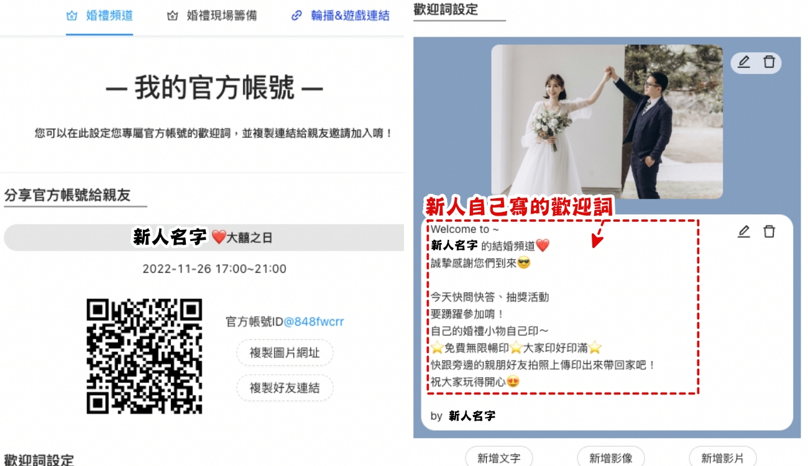Add new video with 新增影片
This screenshot has height=466, width=808.
723,459
